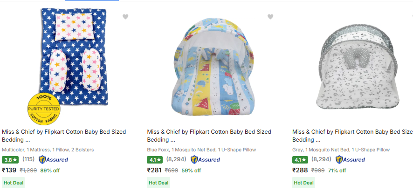Click the 3.8 star rating badge

[10, 160]
